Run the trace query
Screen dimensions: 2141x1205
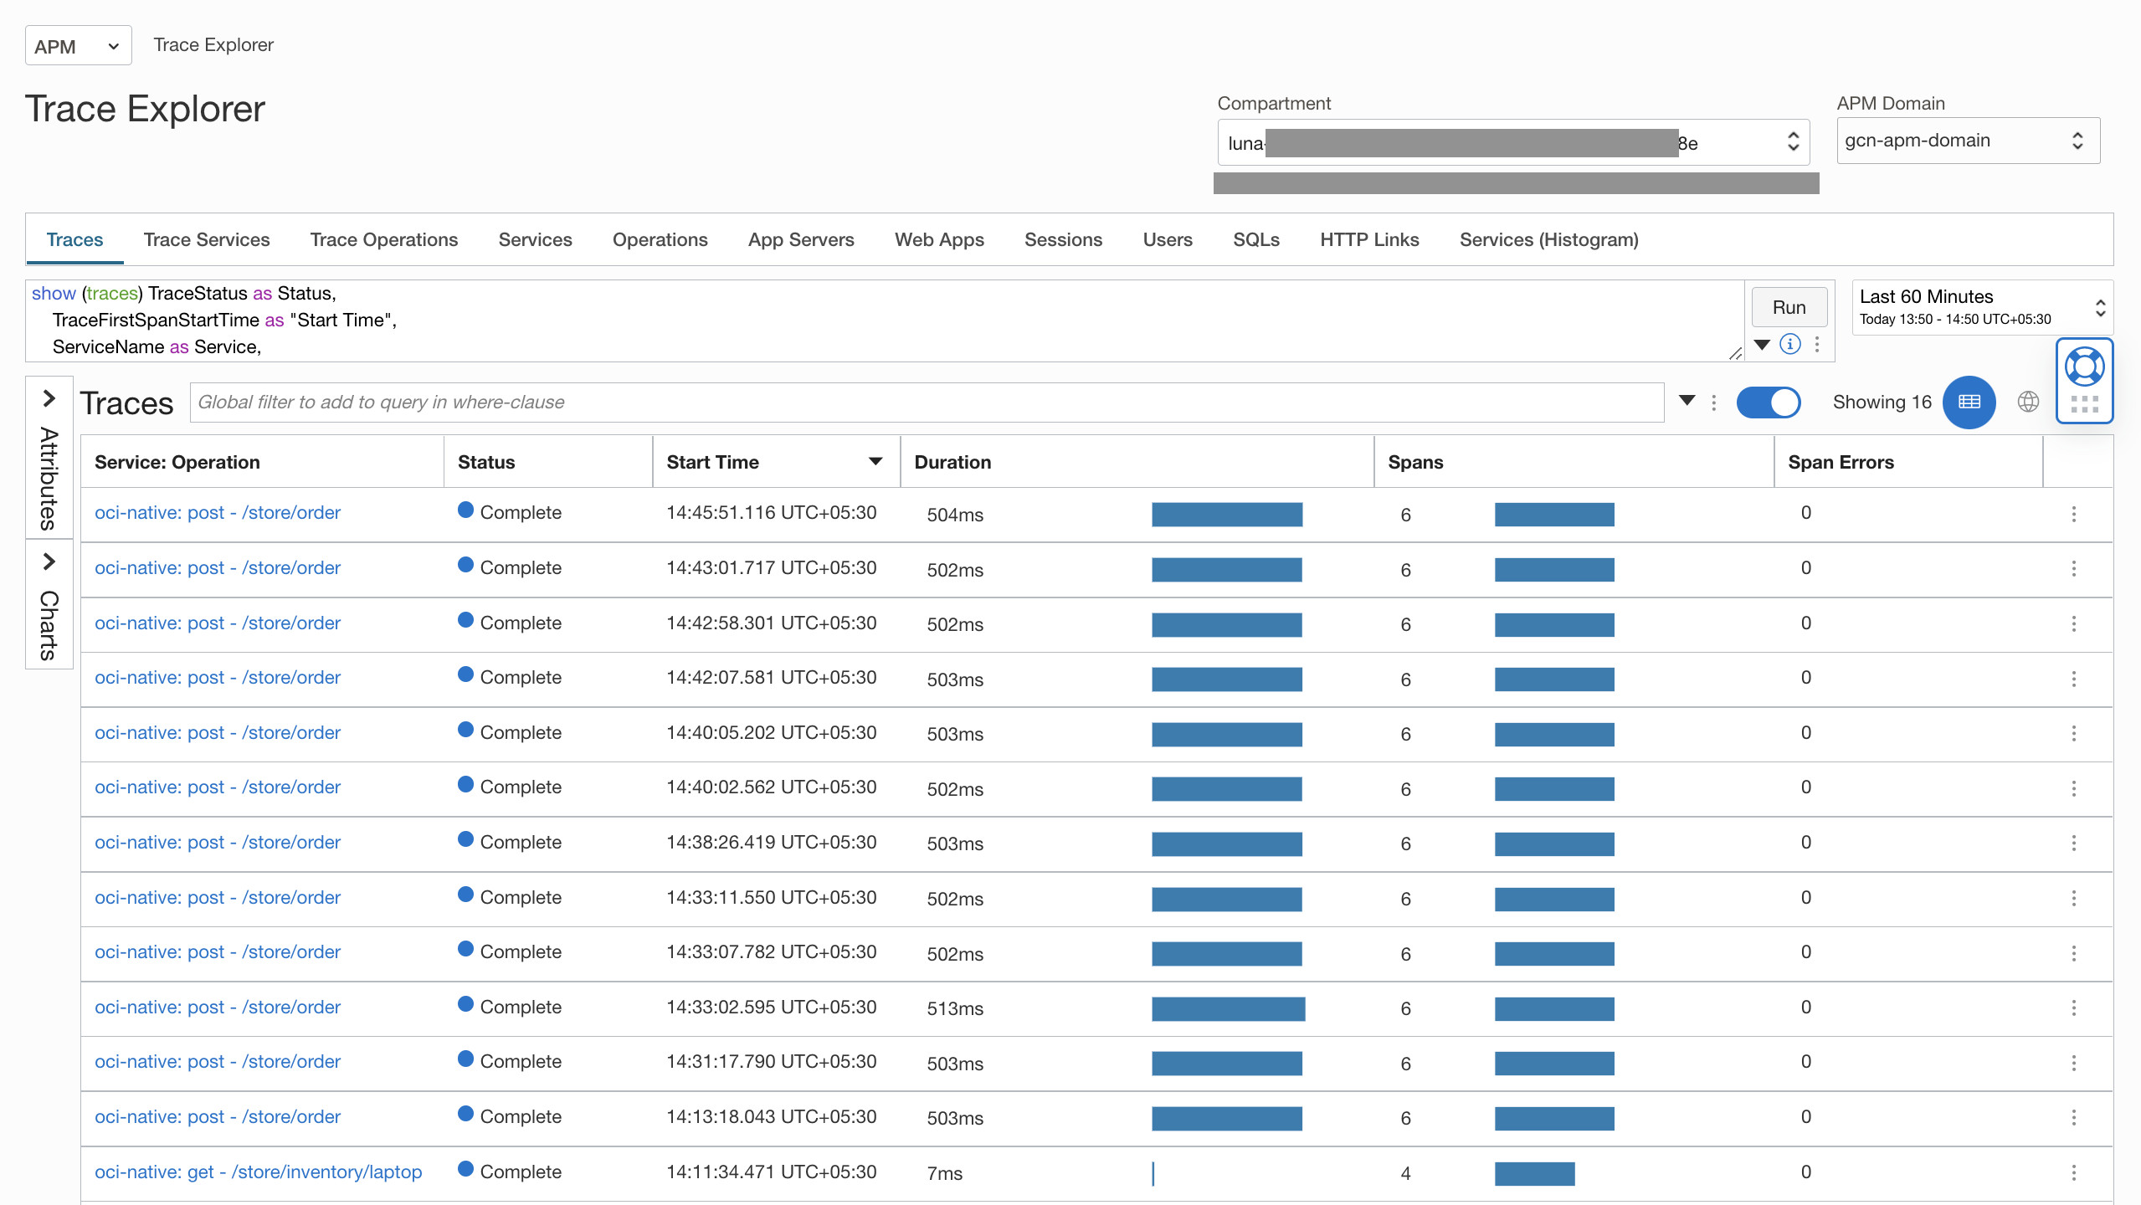click(x=1789, y=307)
